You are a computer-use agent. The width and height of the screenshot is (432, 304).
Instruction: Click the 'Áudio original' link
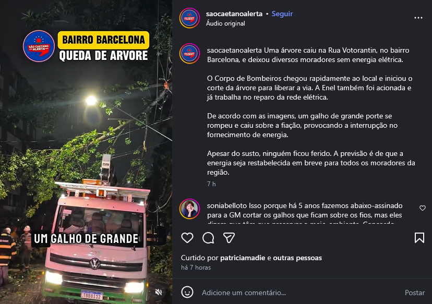click(225, 23)
